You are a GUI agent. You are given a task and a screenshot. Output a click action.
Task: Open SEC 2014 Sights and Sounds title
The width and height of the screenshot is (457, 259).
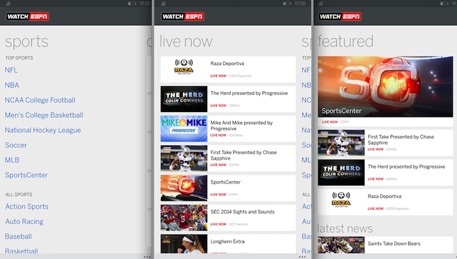(x=243, y=212)
